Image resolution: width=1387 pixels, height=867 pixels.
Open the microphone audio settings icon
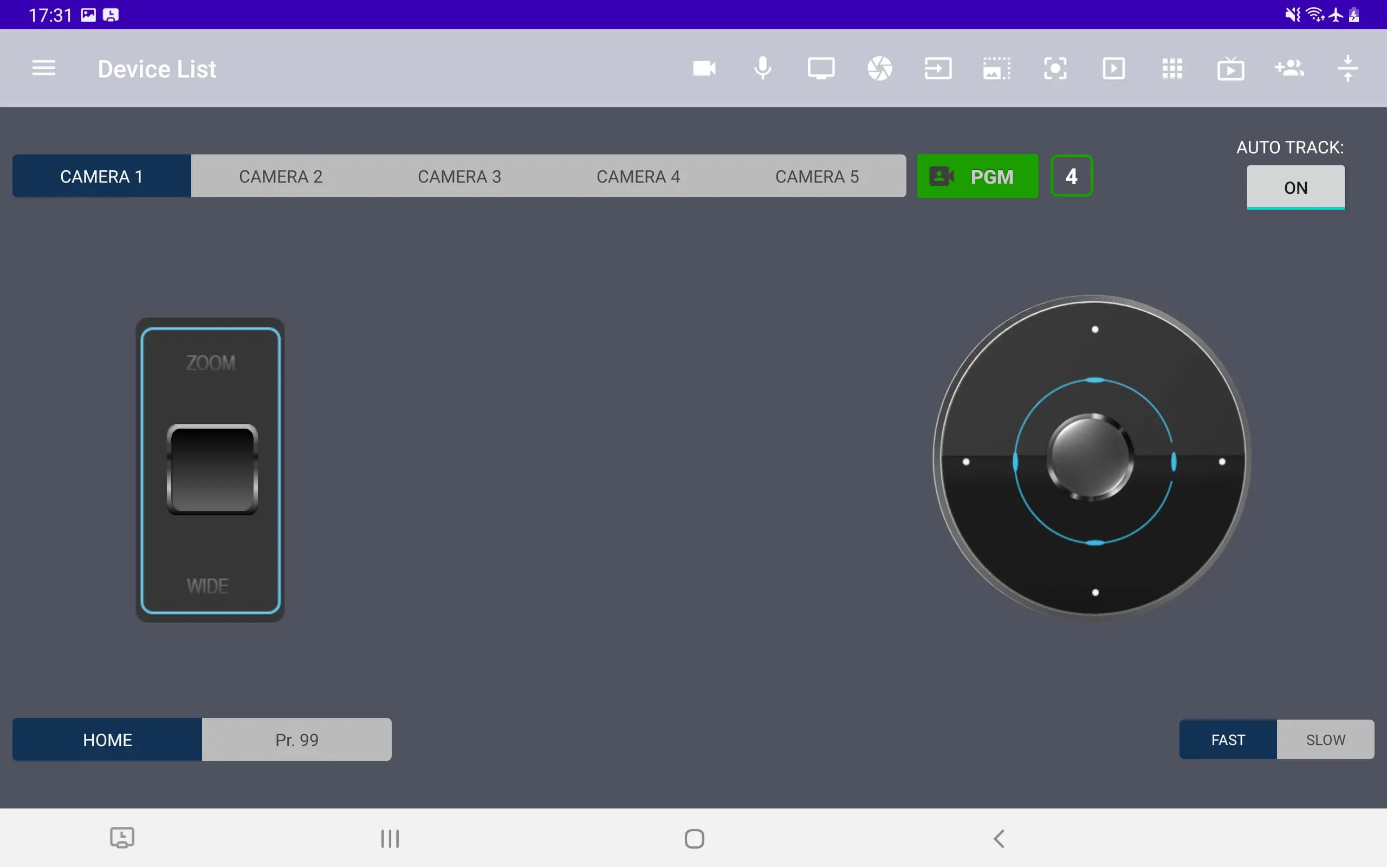click(762, 69)
